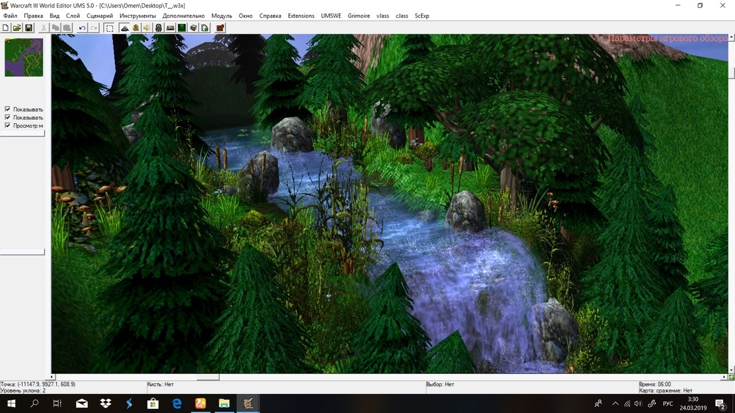Image resolution: width=735 pixels, height=413 pixels.
Task: Open the Terrain Editor mountain icon
Action: (x=124, y=28)
